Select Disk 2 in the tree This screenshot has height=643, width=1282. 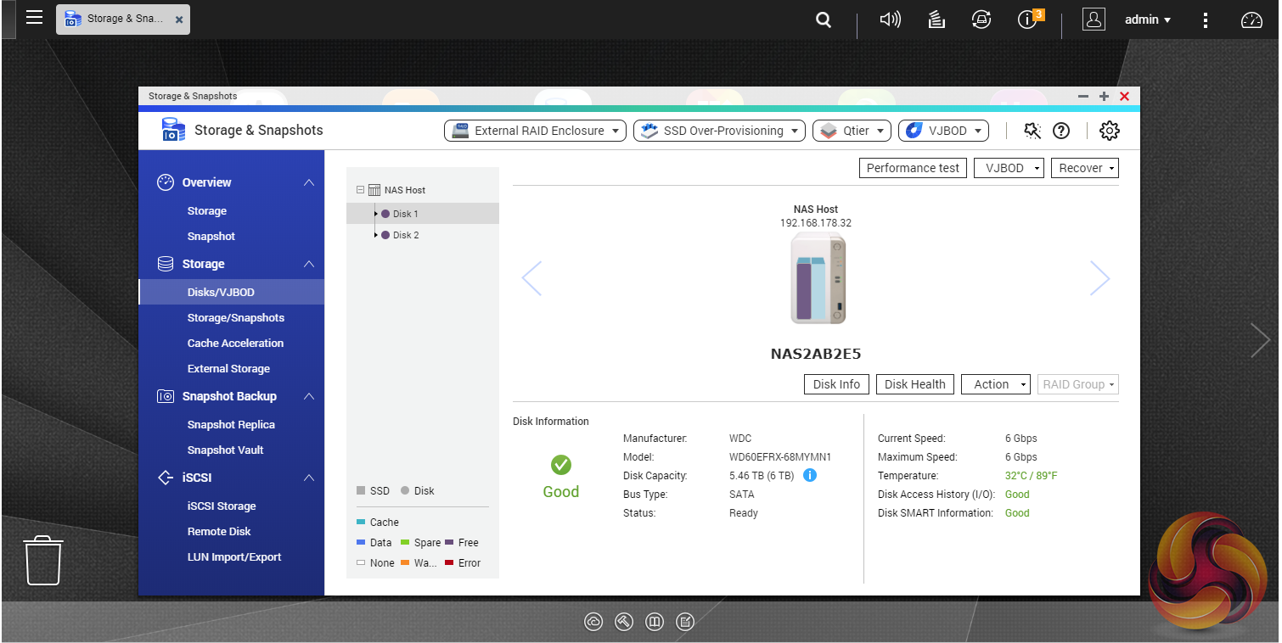tap(405, 235)
